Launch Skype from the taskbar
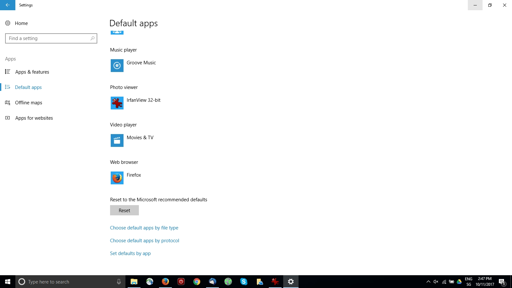Viewport: 512px width, 288px height. (x=244, y=282)
